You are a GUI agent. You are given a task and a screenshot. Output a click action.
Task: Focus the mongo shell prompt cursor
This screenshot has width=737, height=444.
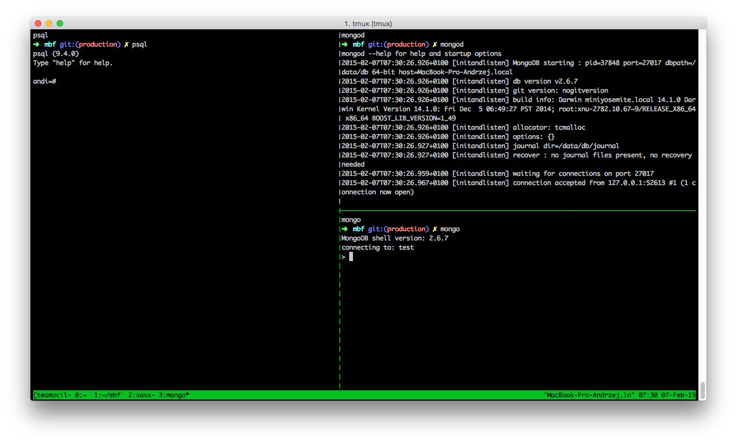click(351, 257)
